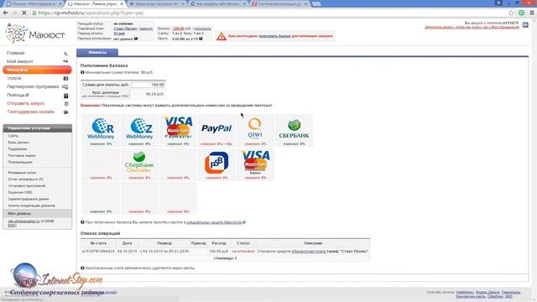The image size is (537, 302).
Task: Open Базы данных in services panel
Action: tap(18, 143)
